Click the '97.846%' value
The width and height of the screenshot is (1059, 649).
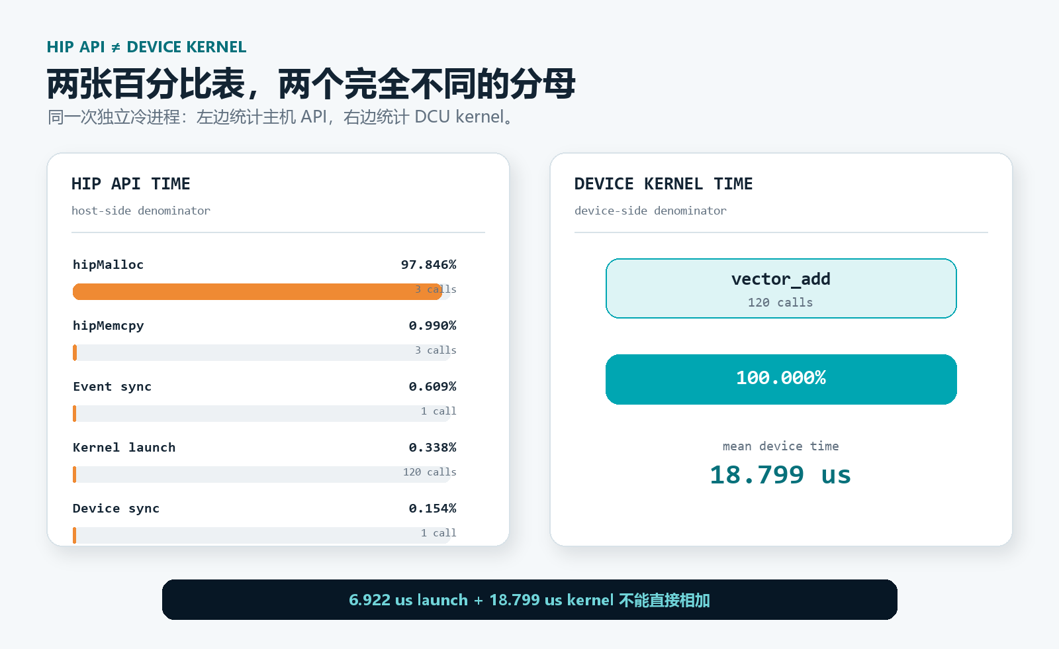tap(429, 264)
